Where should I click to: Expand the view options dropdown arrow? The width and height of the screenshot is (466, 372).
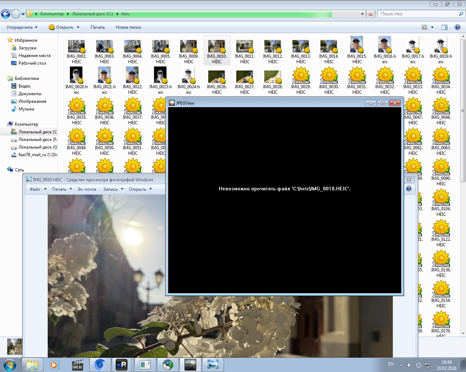[x=433, y=27]
